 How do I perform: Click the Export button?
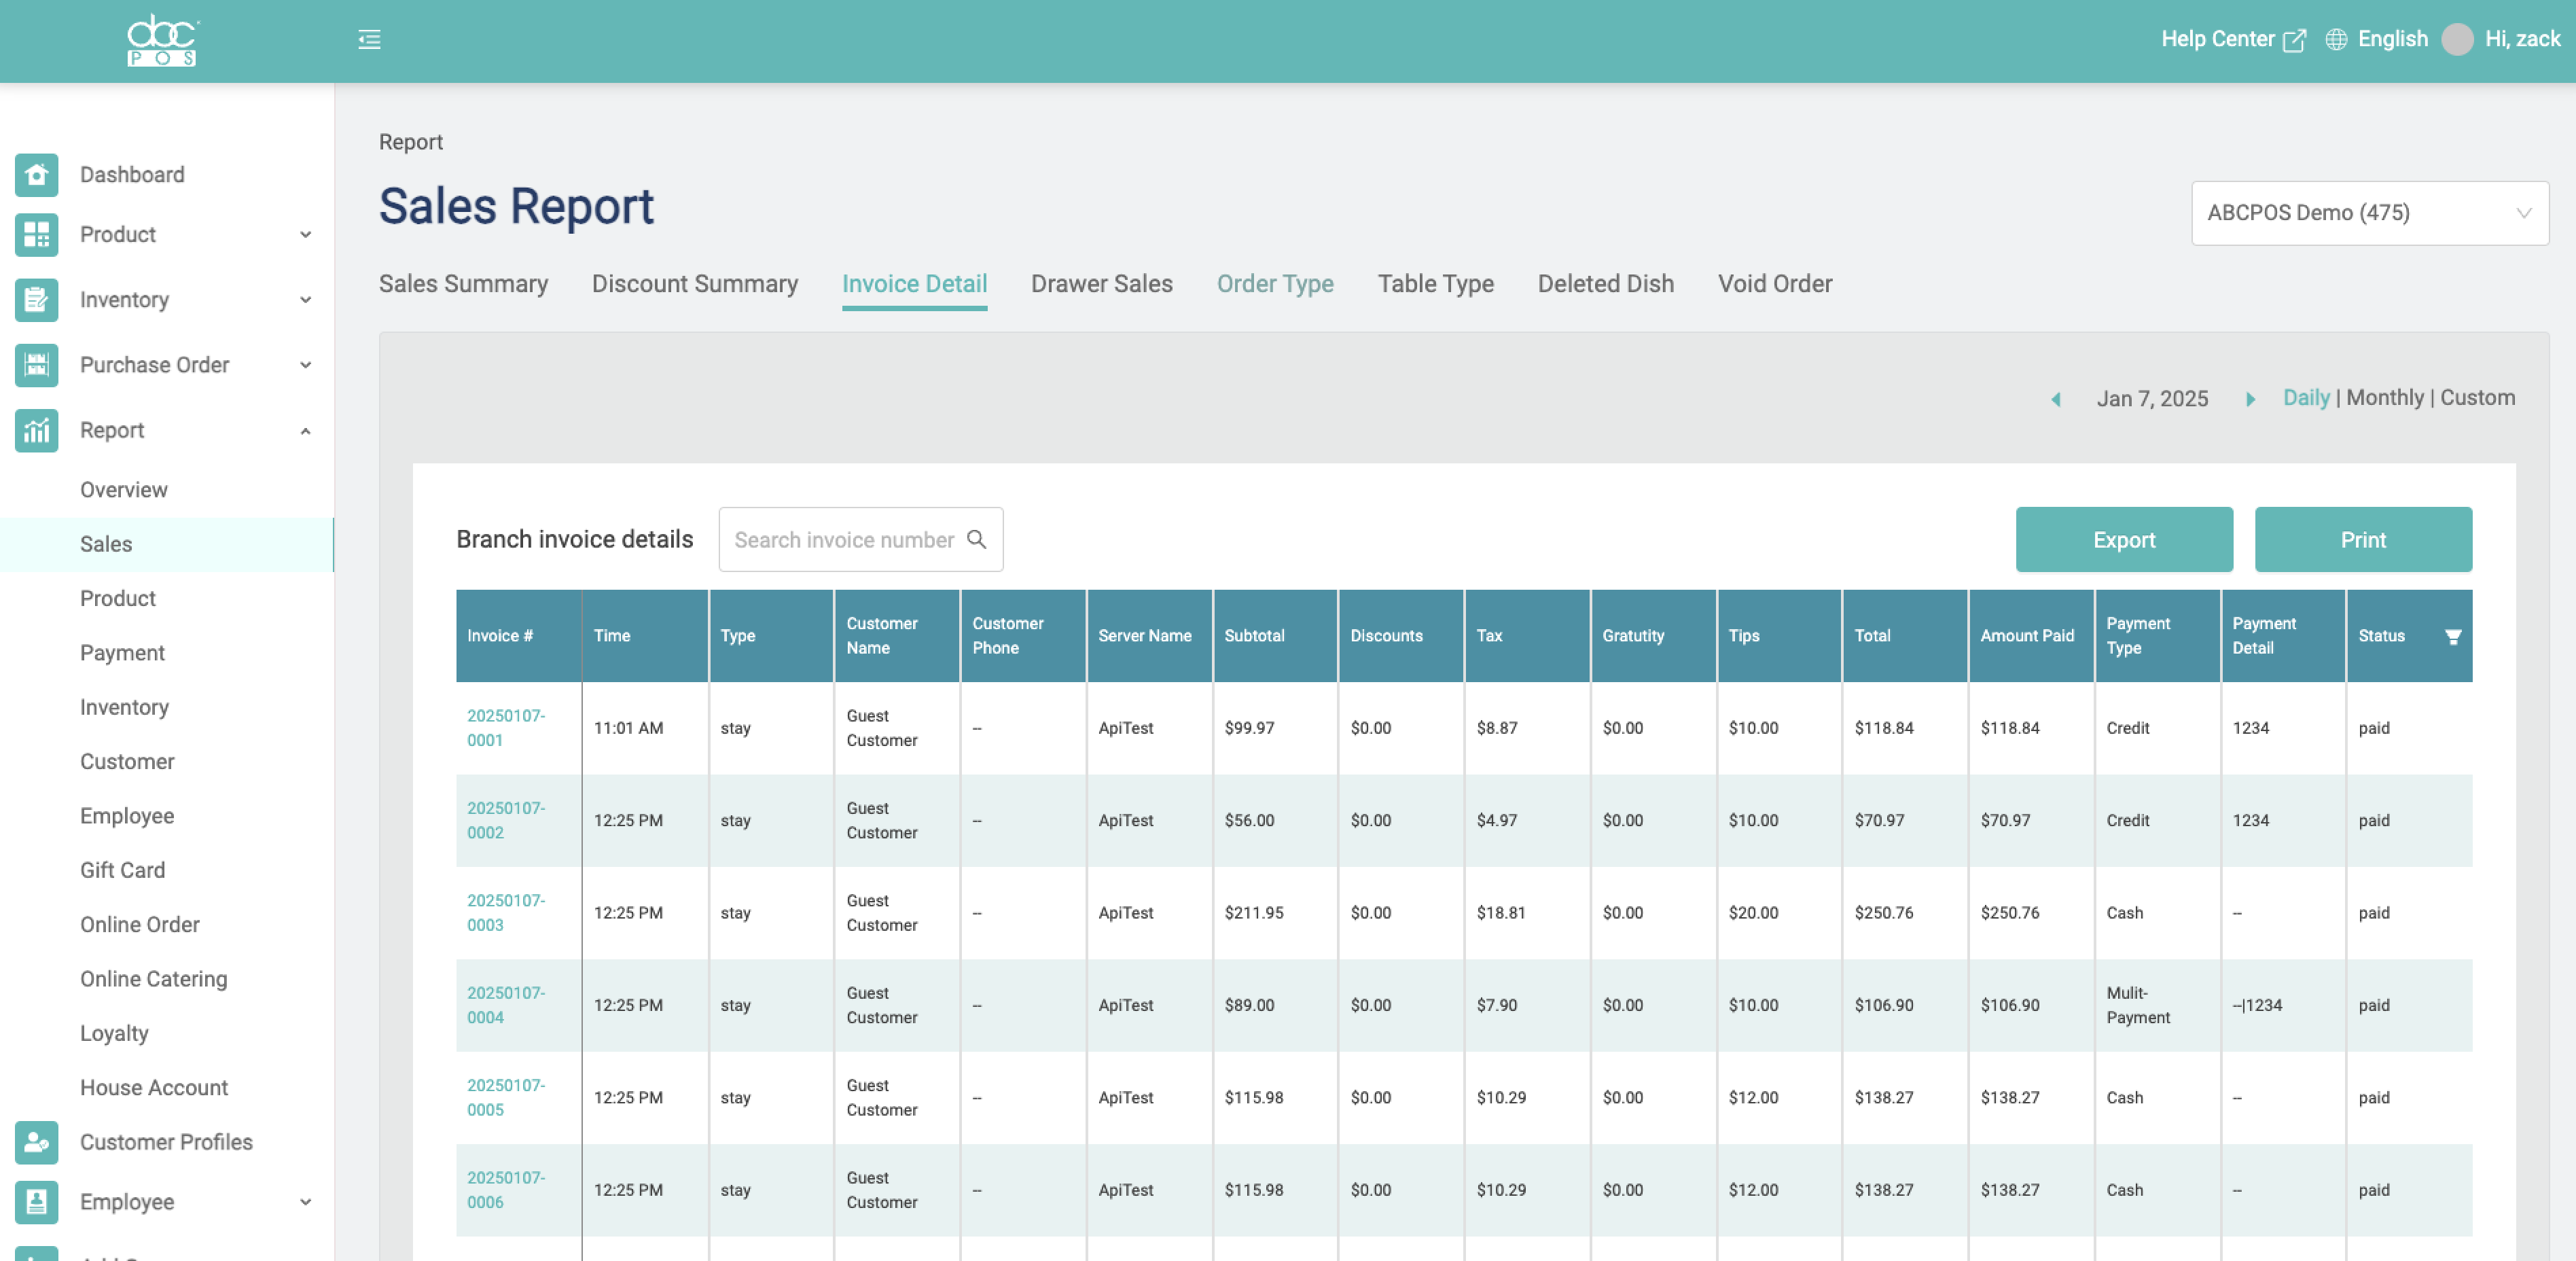(x=2124, y=540)
